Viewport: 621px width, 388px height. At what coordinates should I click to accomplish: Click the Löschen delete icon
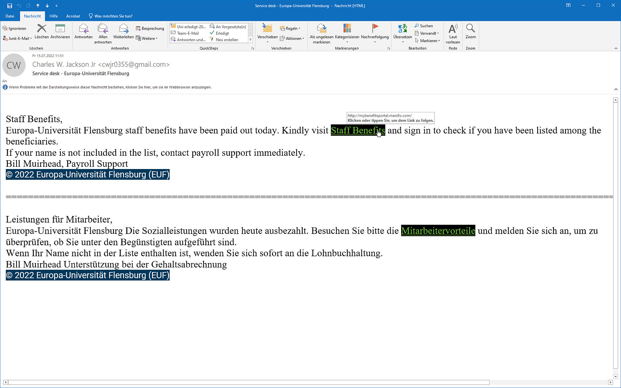coord(41,29)
